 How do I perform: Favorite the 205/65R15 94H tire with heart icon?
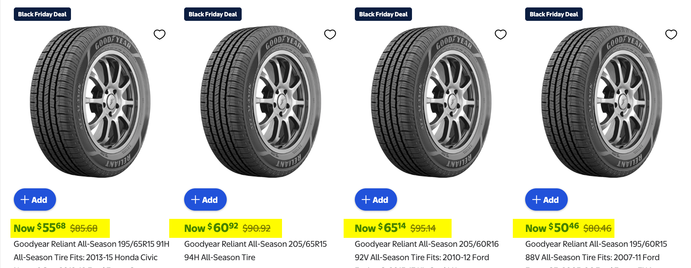click(330, 35)
